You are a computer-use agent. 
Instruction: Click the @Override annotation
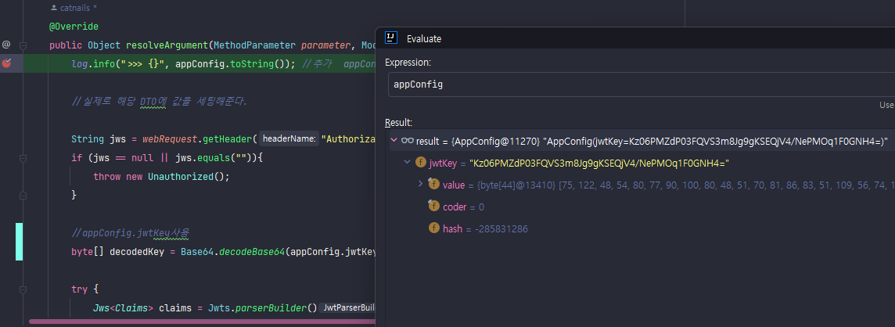pyautogui.click(x=74, y=27)
